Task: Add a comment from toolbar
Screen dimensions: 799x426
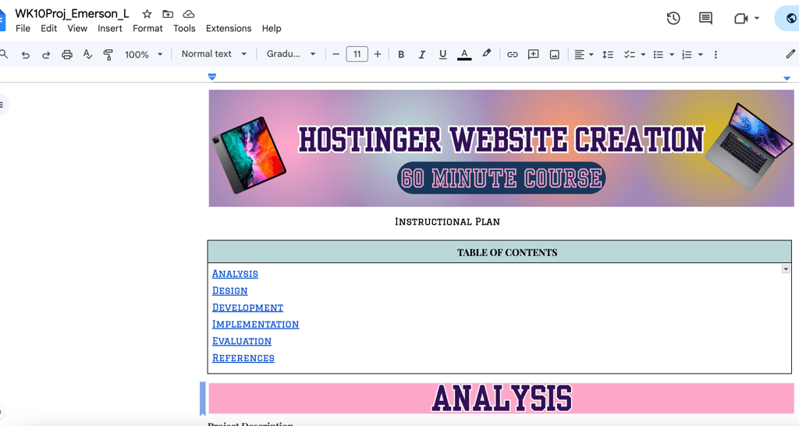Action: (x=534, y=55)
